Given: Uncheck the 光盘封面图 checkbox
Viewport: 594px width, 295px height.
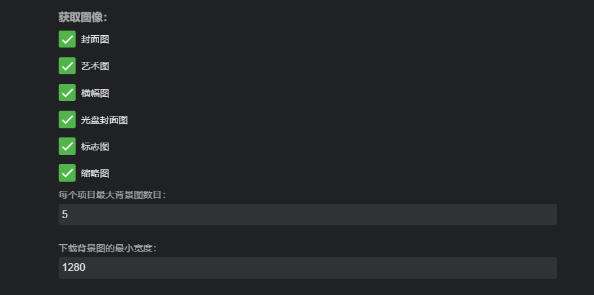Looking at the screenshot, I should click(x=67, y=119).
